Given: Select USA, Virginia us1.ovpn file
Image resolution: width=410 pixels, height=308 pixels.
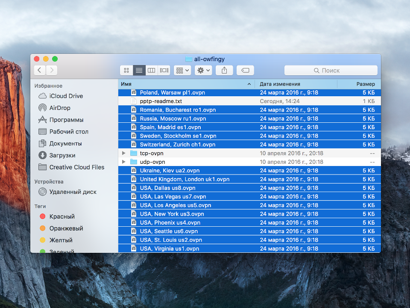Looking at the screenshot, I should 249,248.
